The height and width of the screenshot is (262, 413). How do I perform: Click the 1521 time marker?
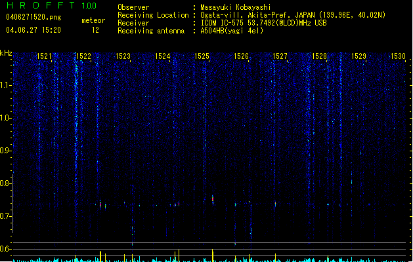point(44,56)
